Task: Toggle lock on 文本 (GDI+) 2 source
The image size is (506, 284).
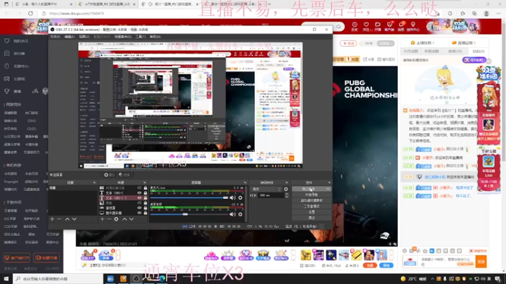Action: coord(145,198)
